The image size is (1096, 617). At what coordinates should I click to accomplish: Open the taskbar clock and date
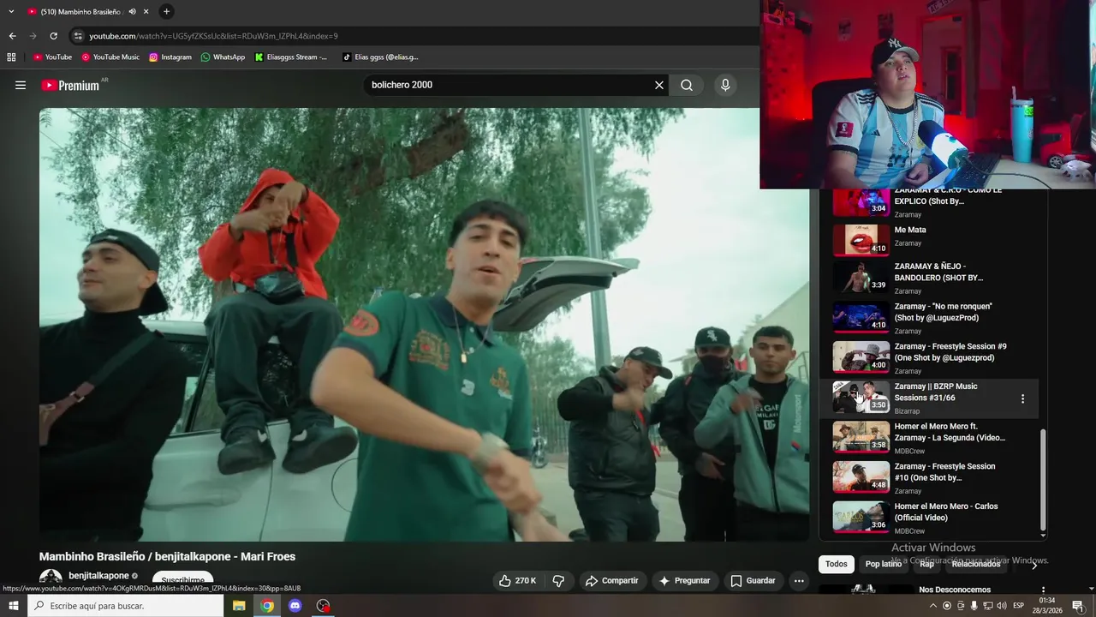[x=1047, y=606]
